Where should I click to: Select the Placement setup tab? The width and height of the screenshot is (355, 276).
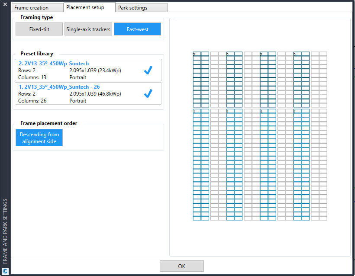point(85,7)
